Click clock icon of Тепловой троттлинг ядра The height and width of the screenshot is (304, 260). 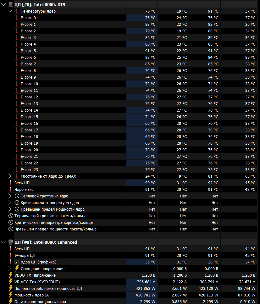(x=17, y=196)
